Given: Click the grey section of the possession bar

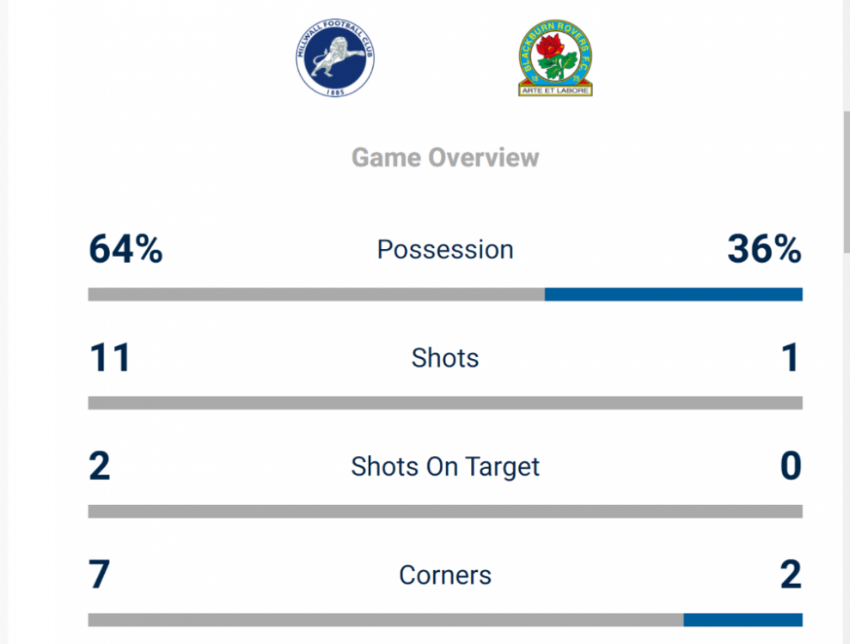Looking at the screenshot, I should (315, 295).
